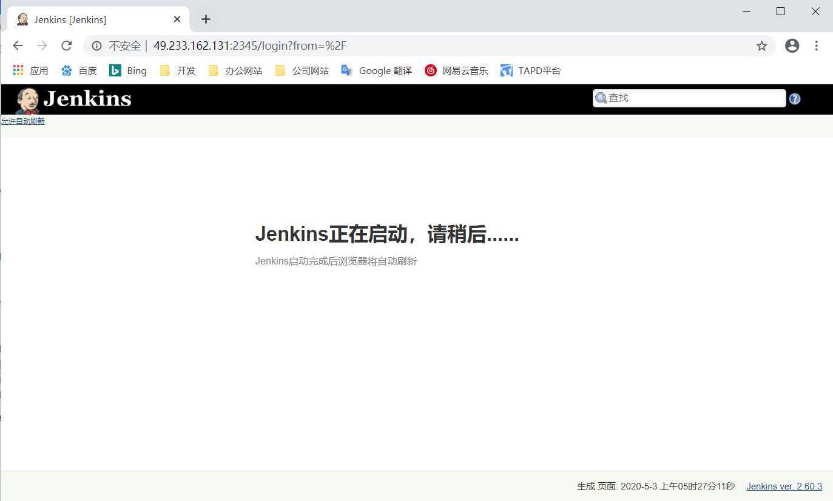833x501 pixels.
Task: Open the Jenkins ver. 2.60.3 link
Action: (x=784, y=486)
